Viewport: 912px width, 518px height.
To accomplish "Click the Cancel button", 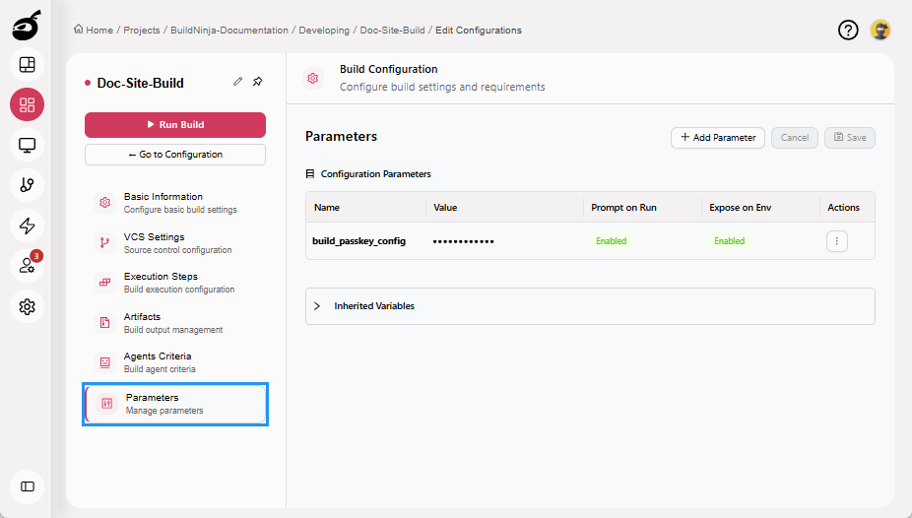I will (x=795, y=138).
